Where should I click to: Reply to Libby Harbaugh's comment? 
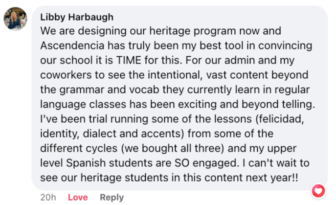pos(112,197)
